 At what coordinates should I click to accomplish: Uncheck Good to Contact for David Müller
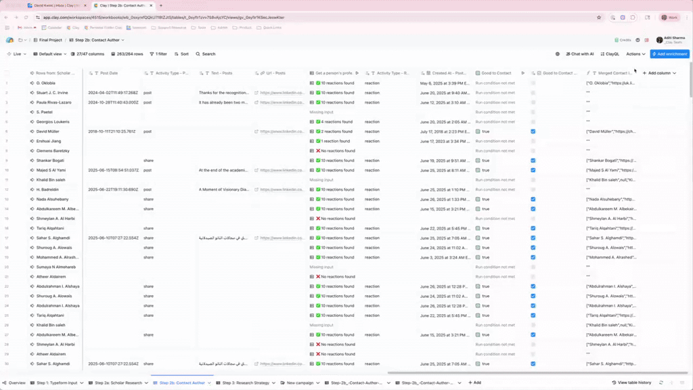point(533,131)
